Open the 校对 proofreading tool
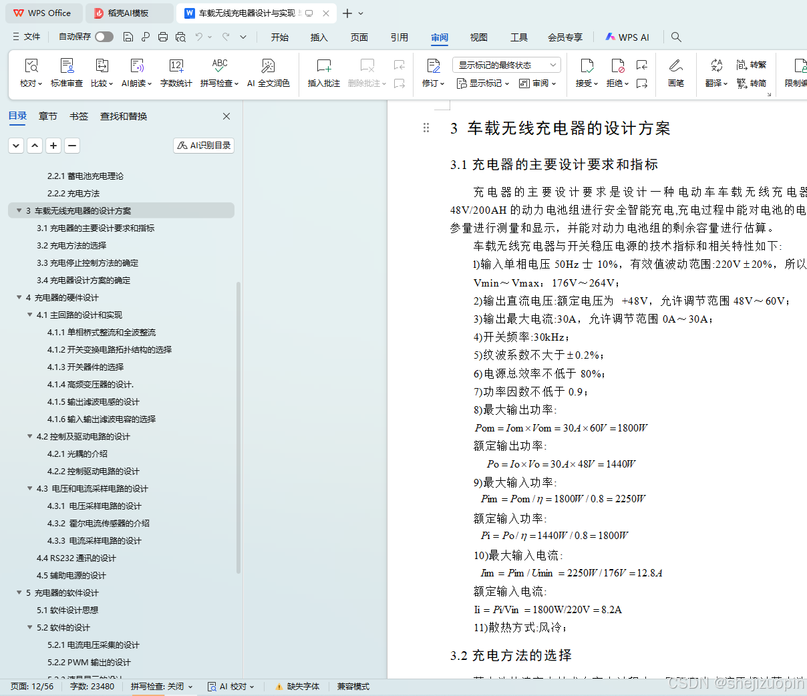807x696 pixels. [x=31, y=72]
